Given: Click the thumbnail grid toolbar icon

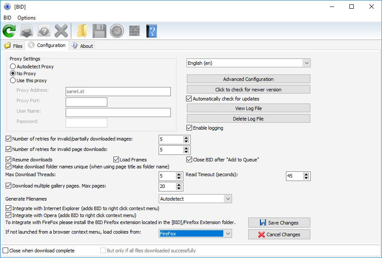Looking at the screenshot, I should tap(134, 30).
